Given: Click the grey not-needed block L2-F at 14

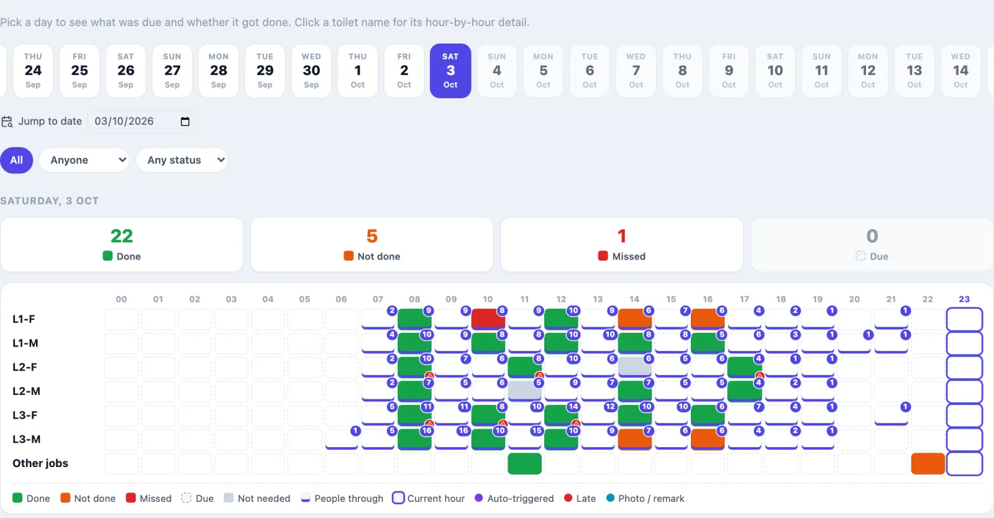Looking at the screenshot, I should pyautogui.click(x=634, y=366).
